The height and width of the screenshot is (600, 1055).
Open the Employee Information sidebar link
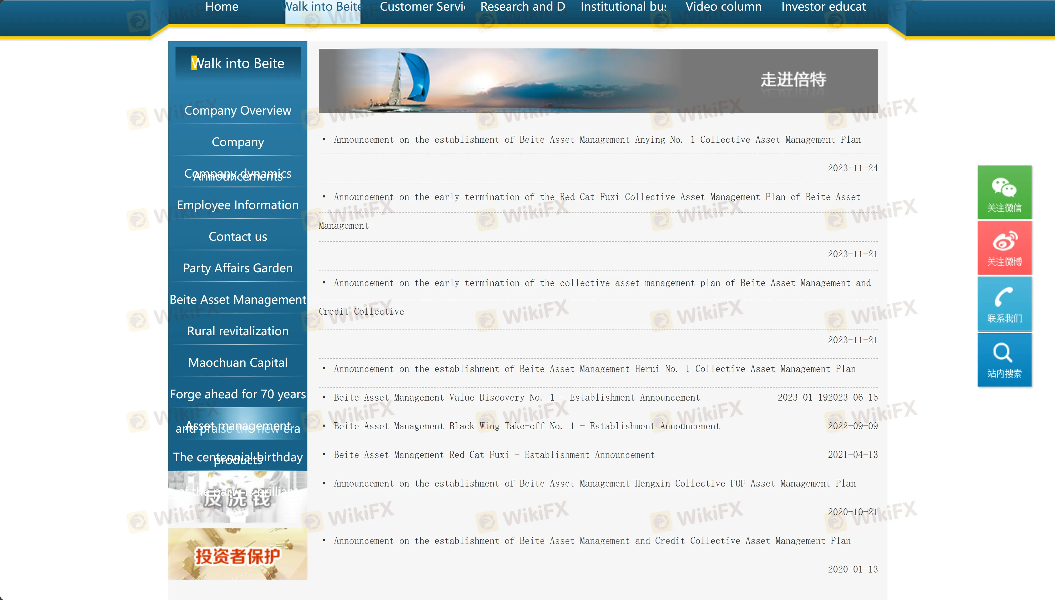(237, 205)
